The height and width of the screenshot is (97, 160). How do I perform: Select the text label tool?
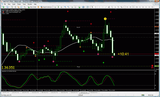118,7
